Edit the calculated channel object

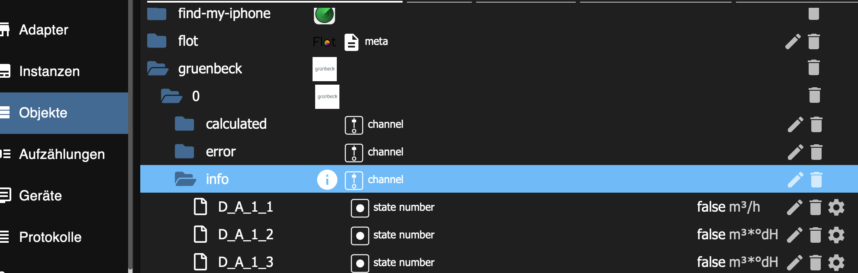pyautogui.click(x=795, y=124)
